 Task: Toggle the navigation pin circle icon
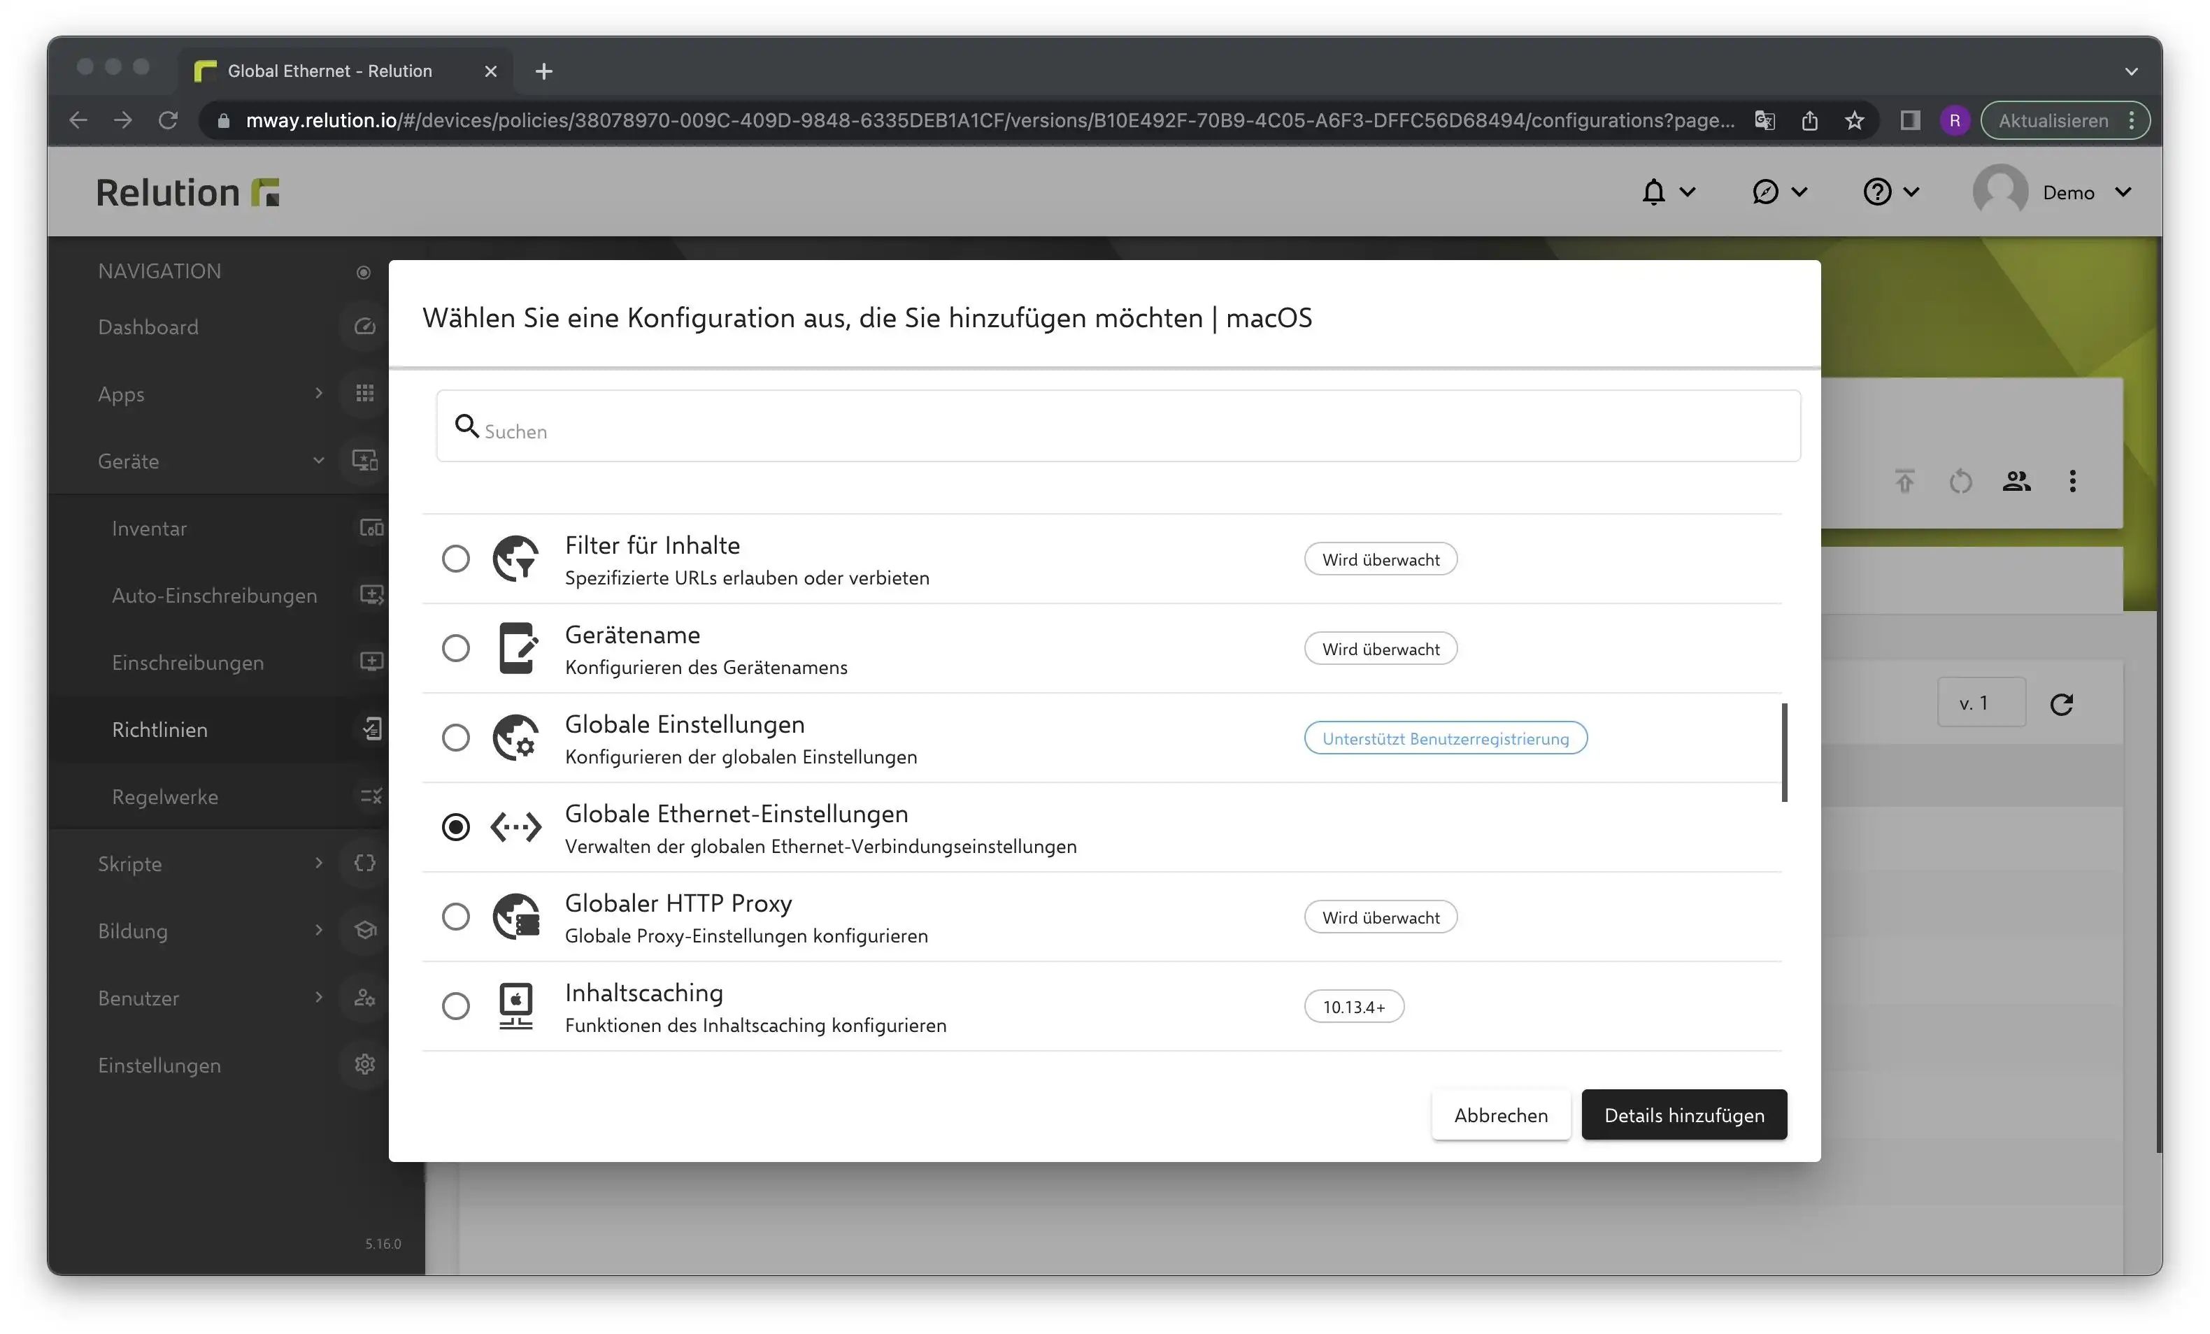[x=363, y=272]
